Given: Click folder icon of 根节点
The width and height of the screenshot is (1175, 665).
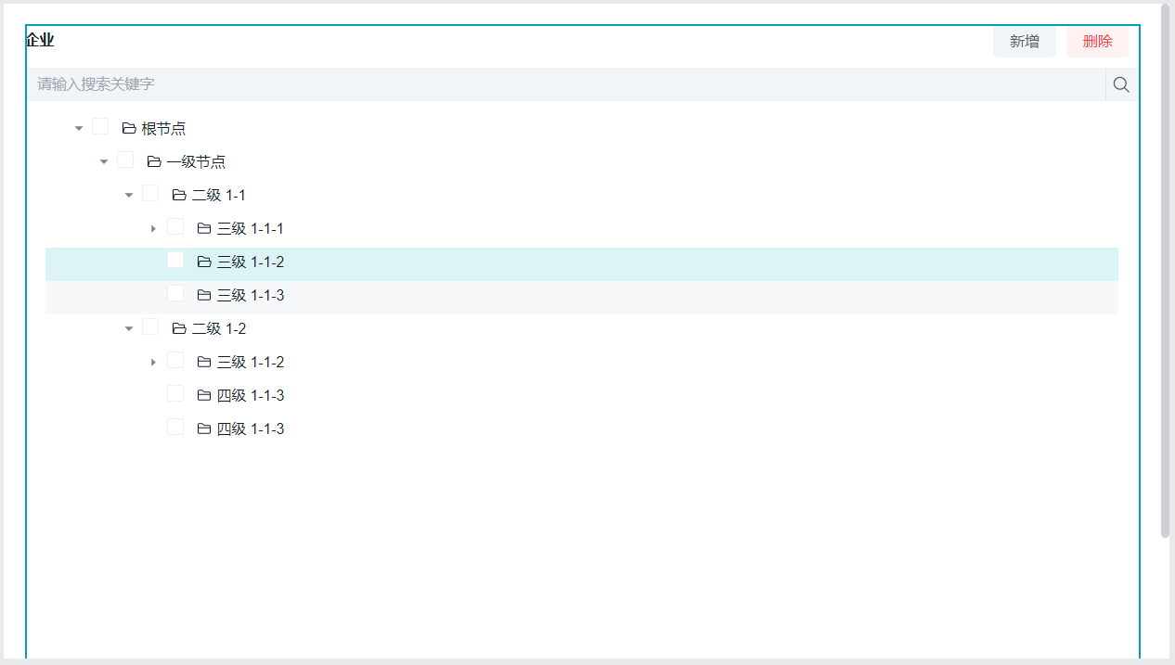Looking at the screenshot, I should click(129, 128).
